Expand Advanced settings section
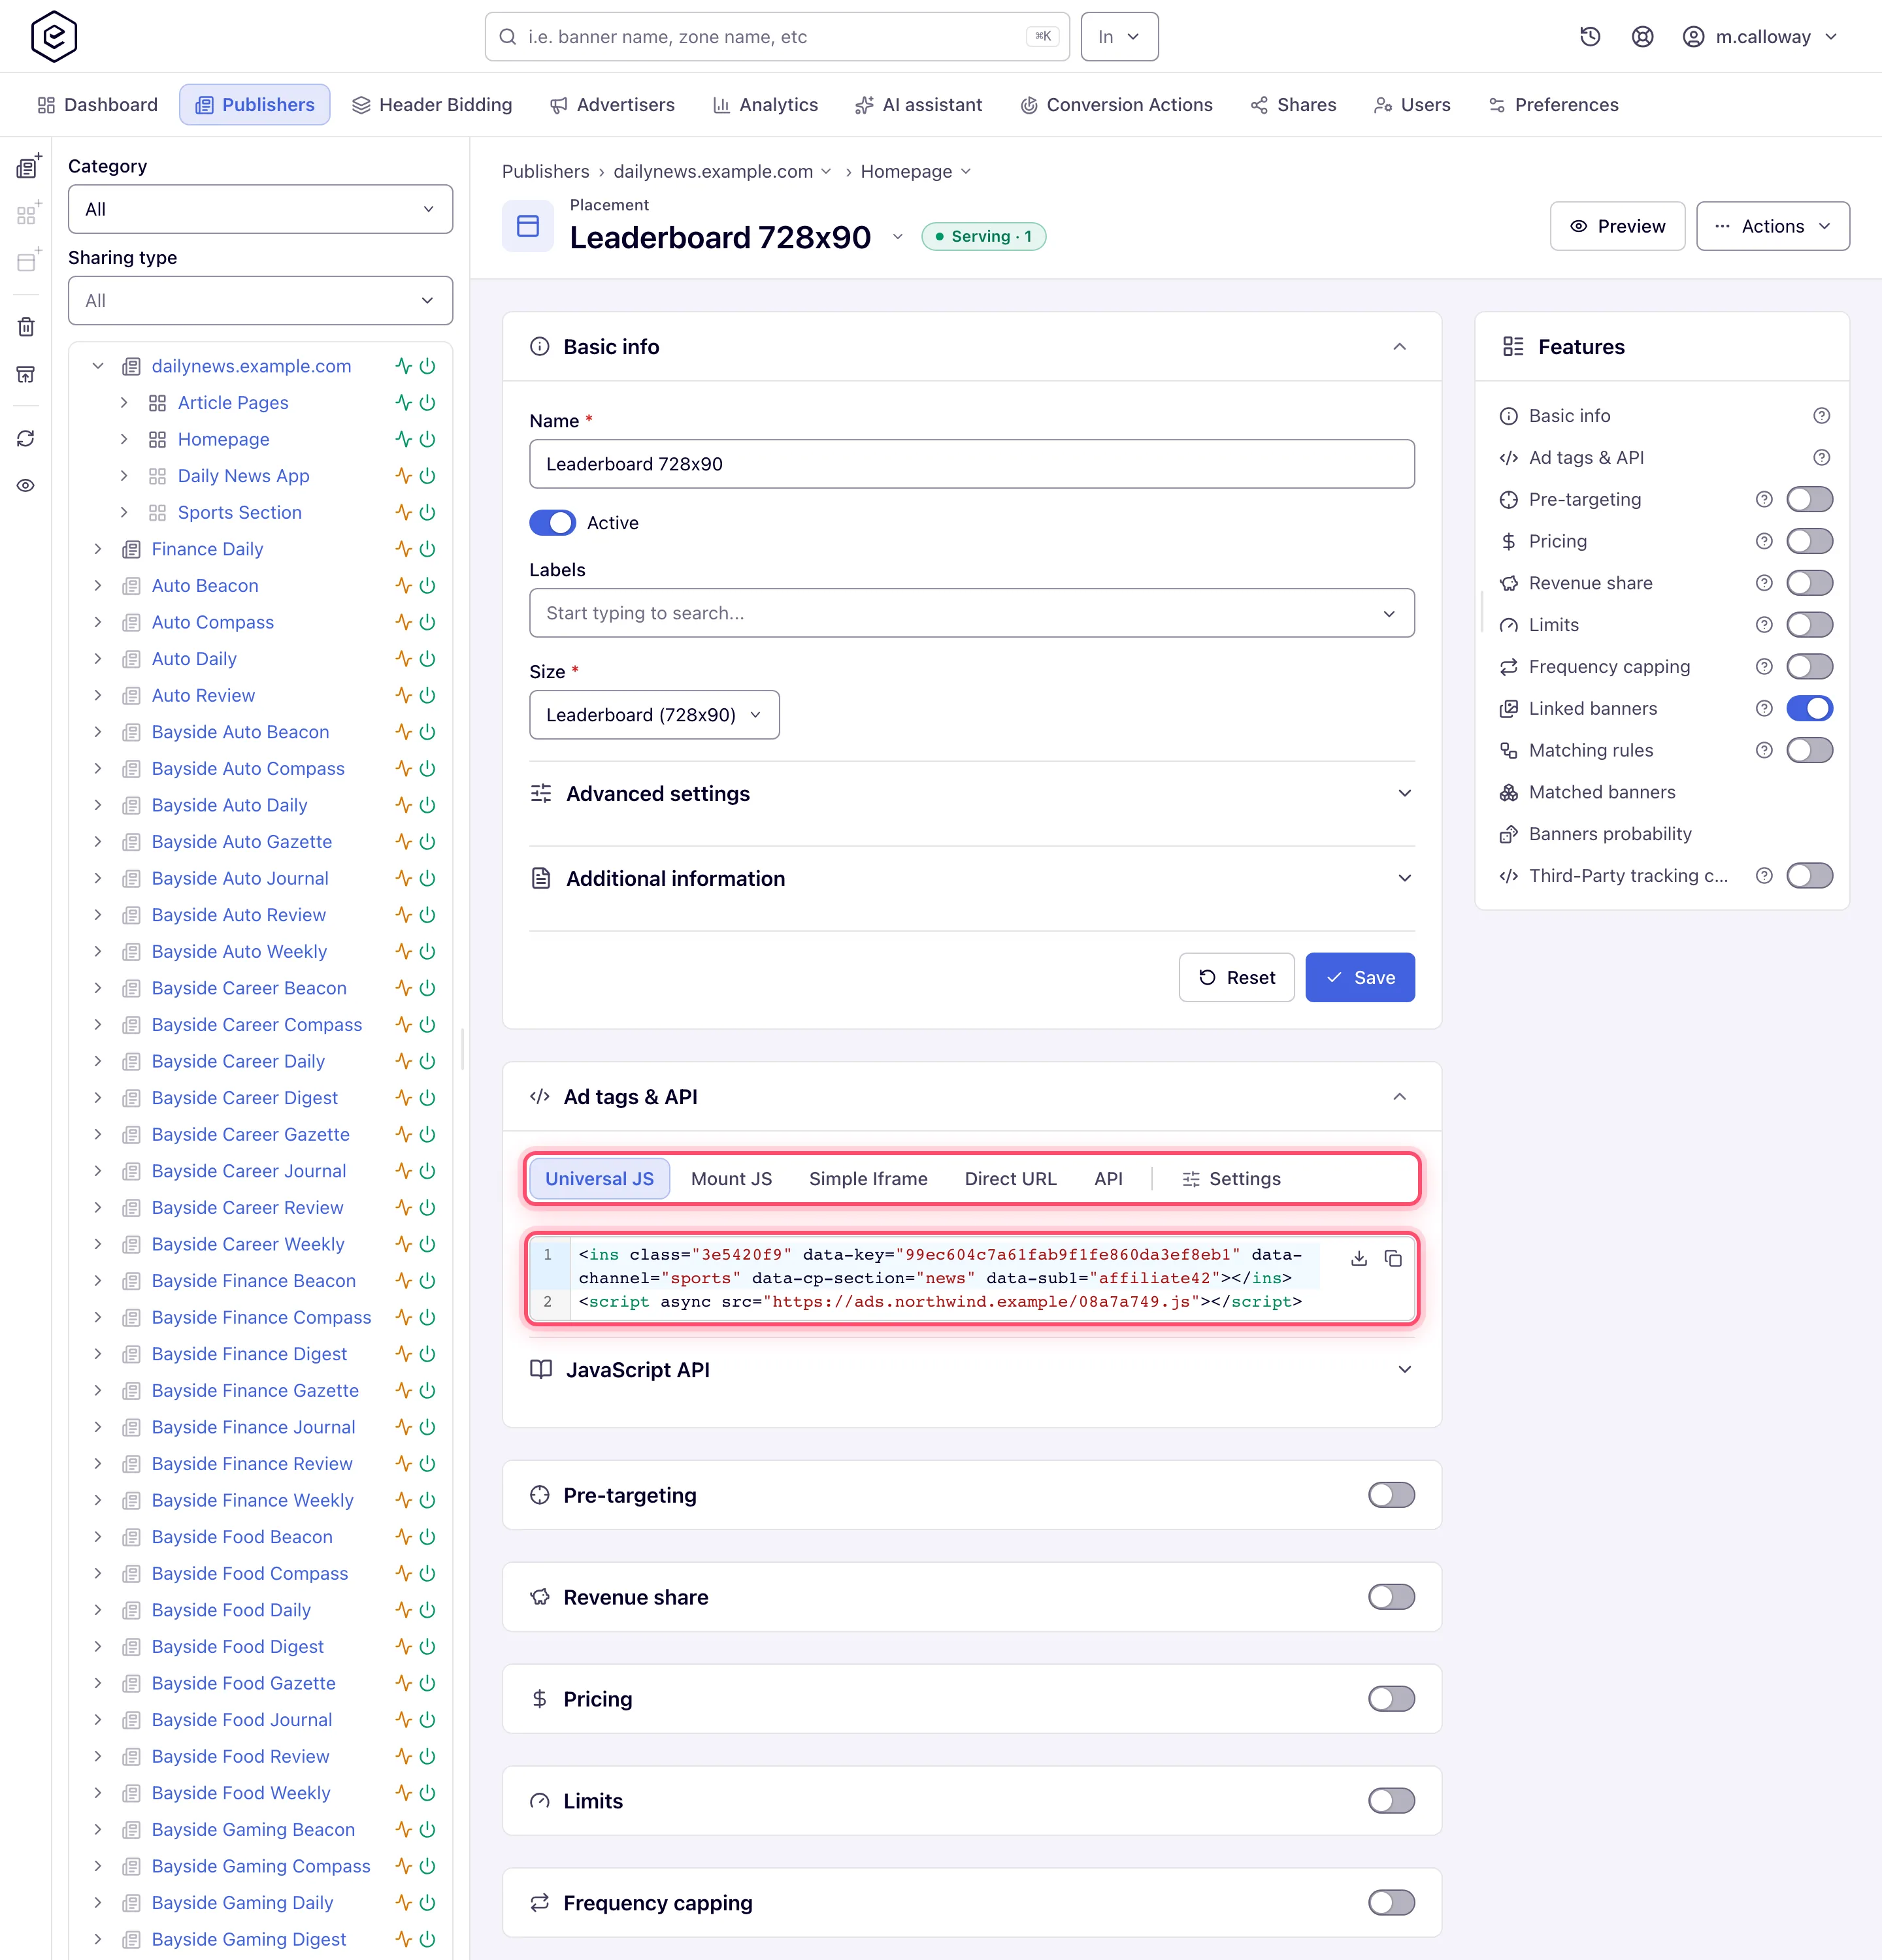 tap(972, 793)
